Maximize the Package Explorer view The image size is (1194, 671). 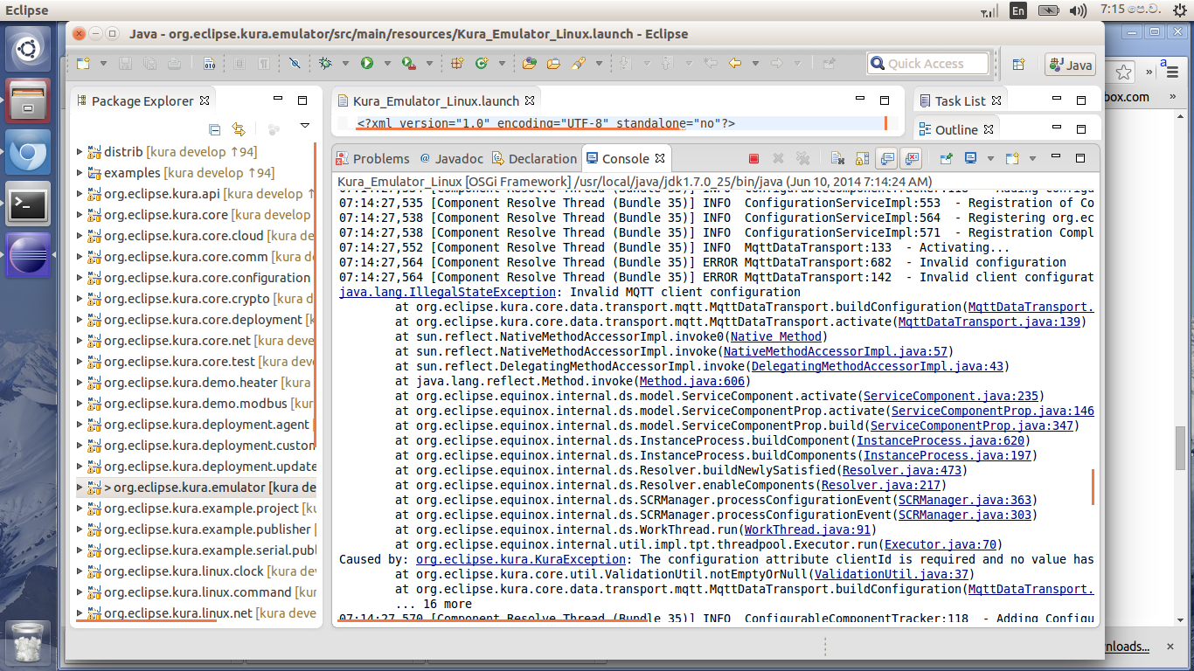tap(302, 100)
